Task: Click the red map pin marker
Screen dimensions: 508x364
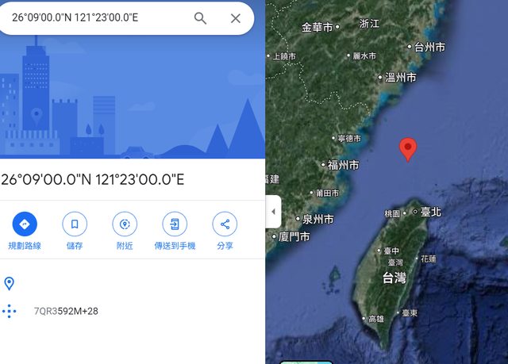Action: pos(408,149)
